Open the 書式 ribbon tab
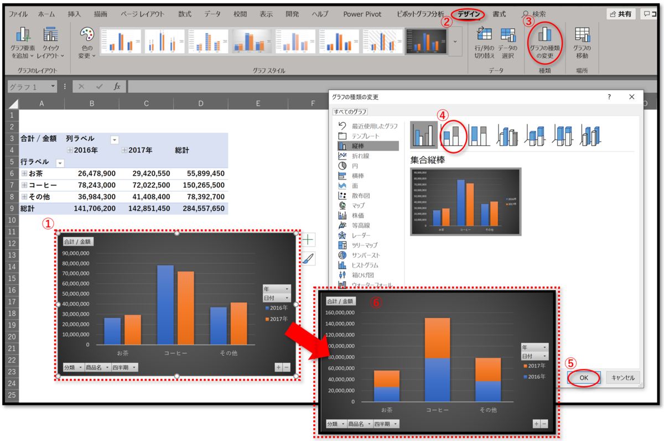664x441 pixels. [x=499, y=14]
